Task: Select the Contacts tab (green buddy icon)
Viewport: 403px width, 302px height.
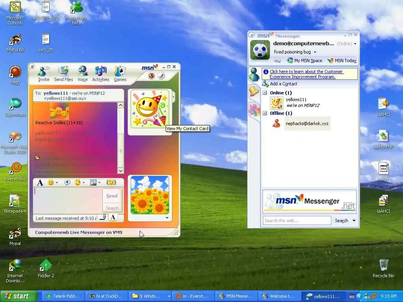Action: (x=254, y=75)
